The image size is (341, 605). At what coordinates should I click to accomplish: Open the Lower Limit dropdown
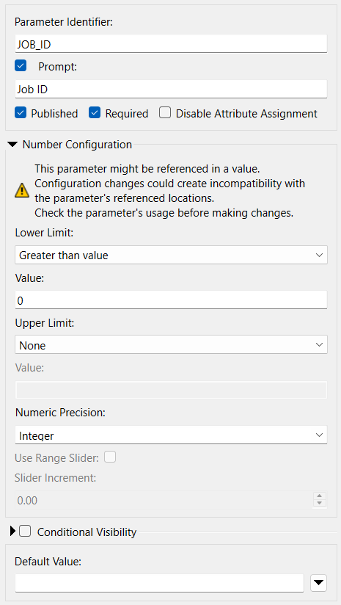[x=171, y=255]
